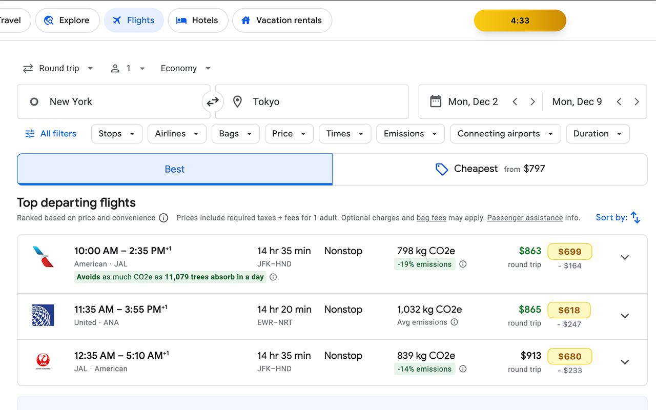Click the New York origin field
The width and height of the screenshot is (656, 410).
[114, 101]
